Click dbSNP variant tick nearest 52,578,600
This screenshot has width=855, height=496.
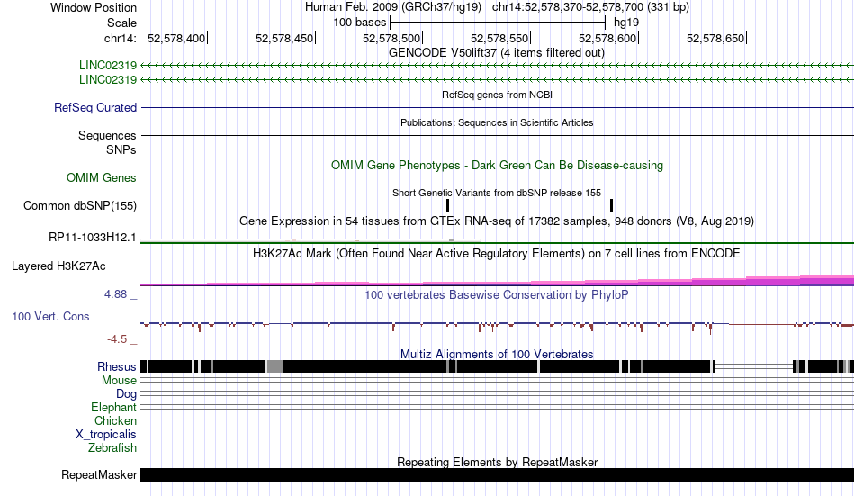click(x=611, y=206)
